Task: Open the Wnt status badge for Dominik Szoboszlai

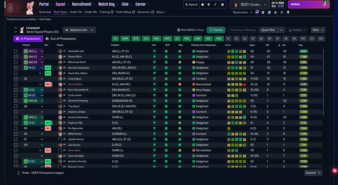Action: point(48,68)
